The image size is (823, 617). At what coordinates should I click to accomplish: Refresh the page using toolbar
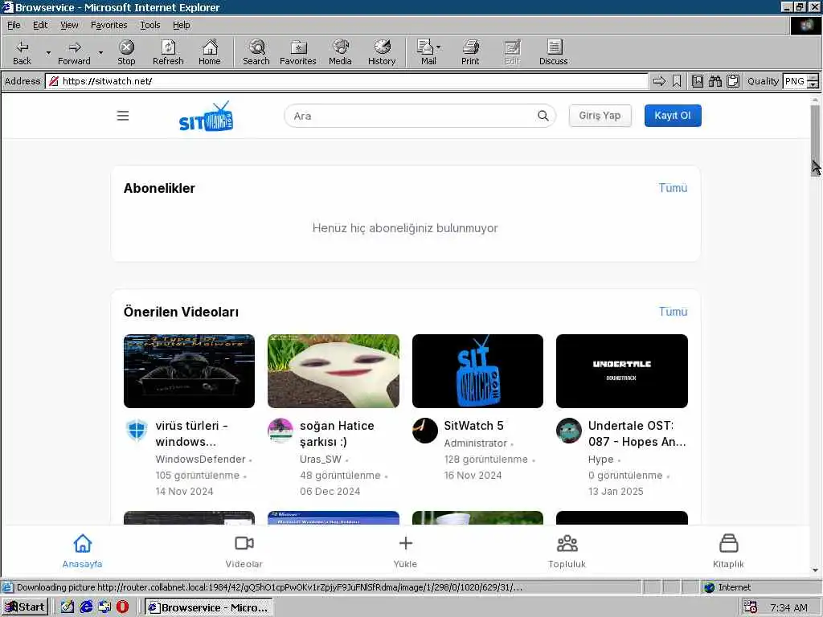pyautogui.click(x=168, y=52)
